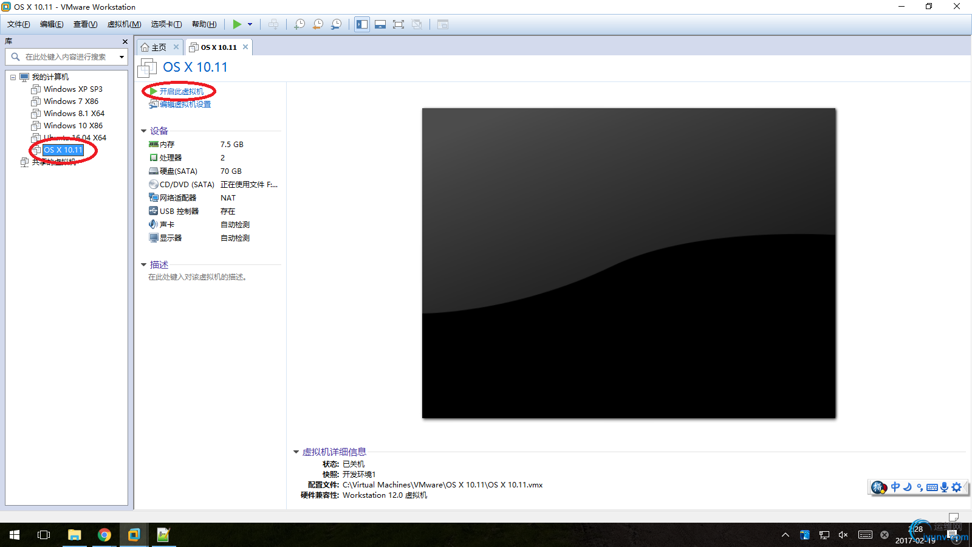972x547 pixels.
Task: Open the 查看(V) menu
Action: pos(85,24)
